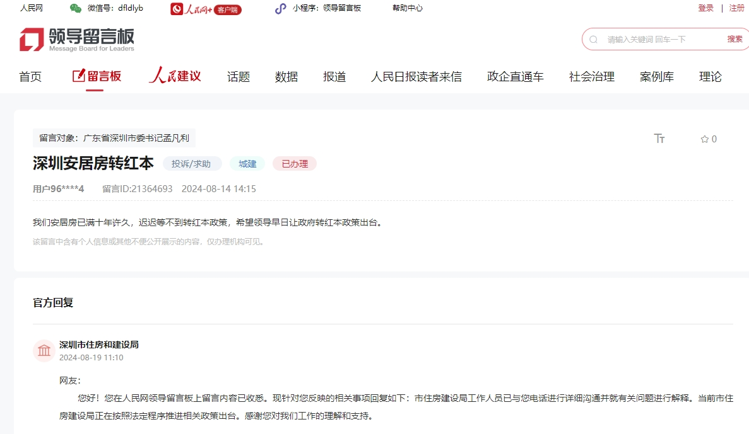749x434 pixels.
Task: Click the 城建 category tag
Action: [x=247, y=164]
